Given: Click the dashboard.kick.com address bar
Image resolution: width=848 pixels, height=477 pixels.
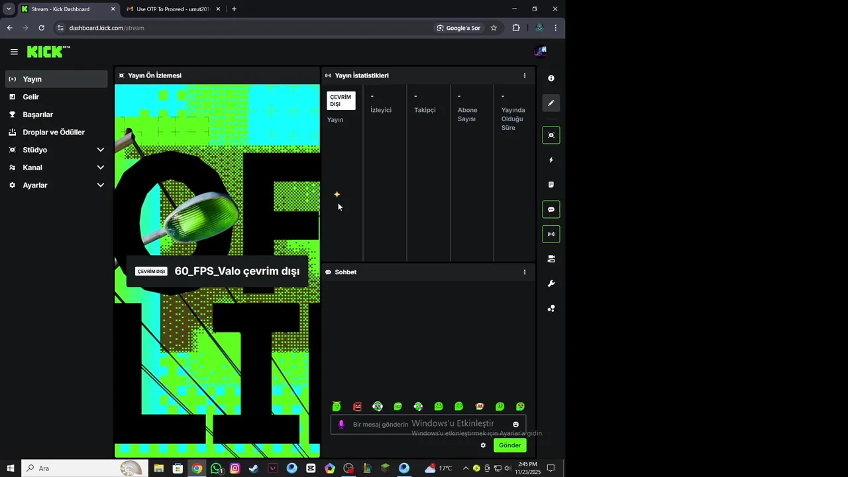Looking at the screenshot, I should [x=245, y=28].
